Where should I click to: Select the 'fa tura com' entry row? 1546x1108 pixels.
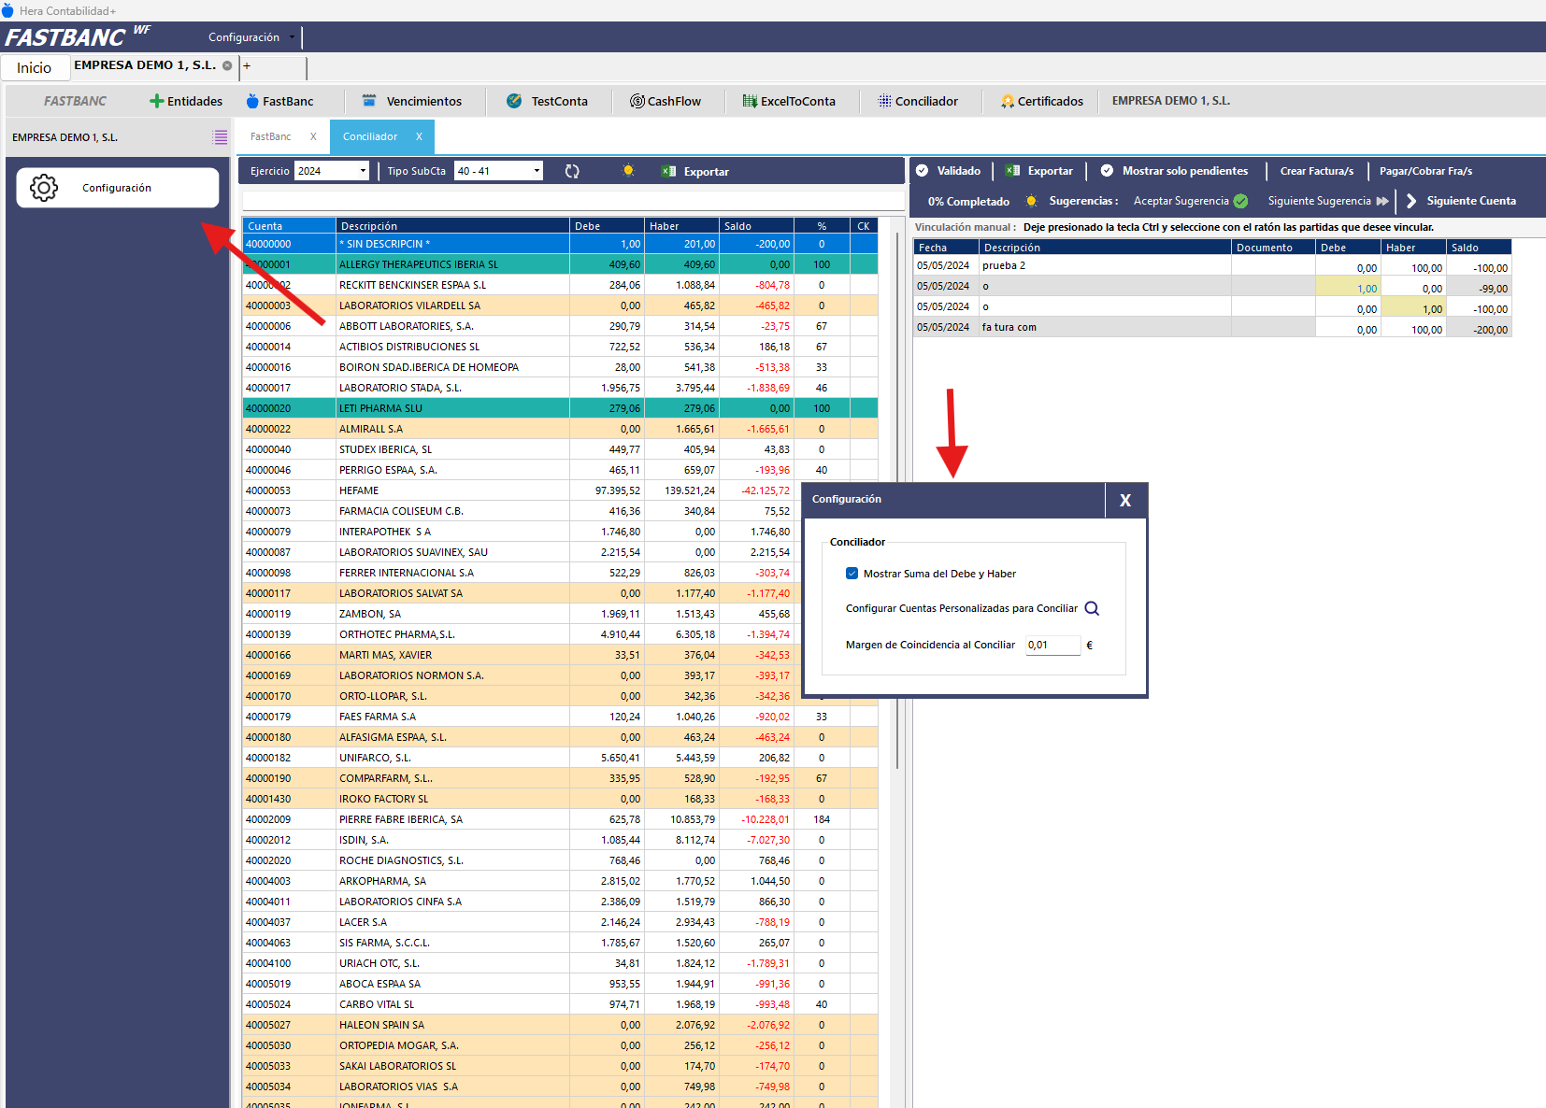point(1212,327)
